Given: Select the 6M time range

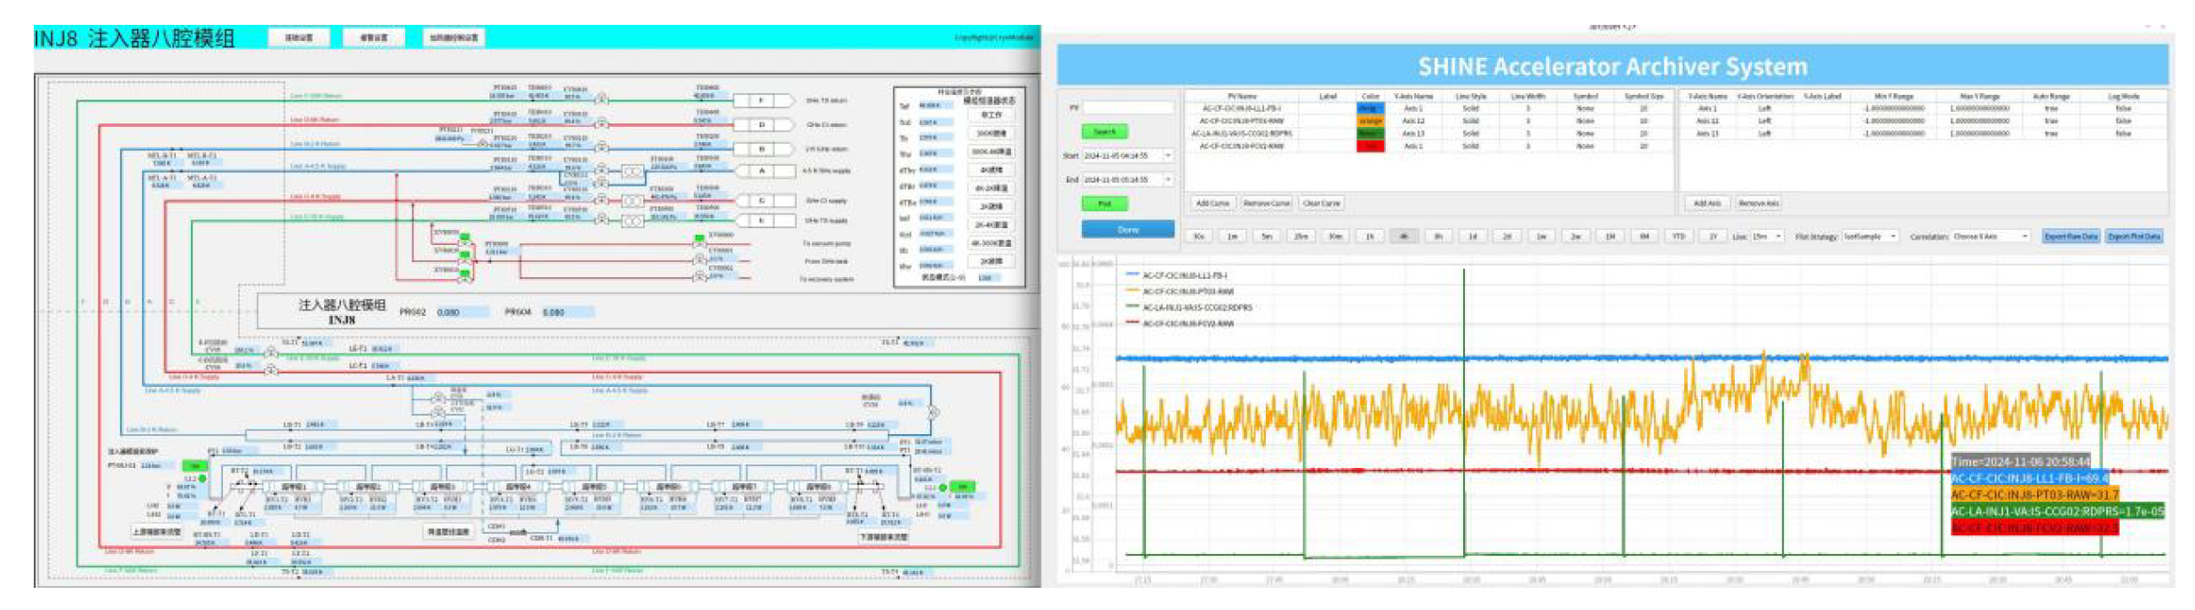Looking at the screenshot, I should point(1643,236).
